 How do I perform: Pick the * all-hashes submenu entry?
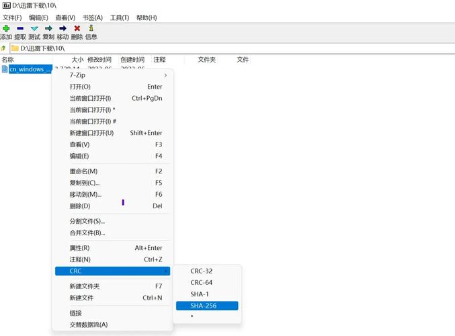(x=207, y=316)
